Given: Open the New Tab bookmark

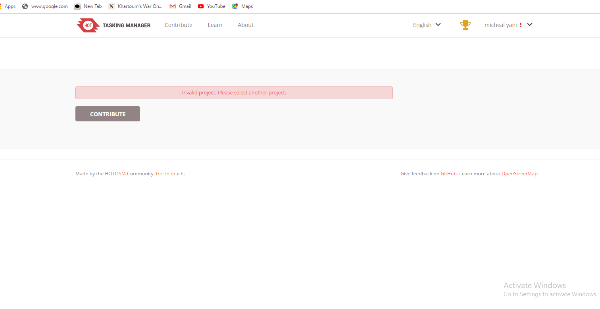Looking at the screenshot, I should (x=88, y=6).
